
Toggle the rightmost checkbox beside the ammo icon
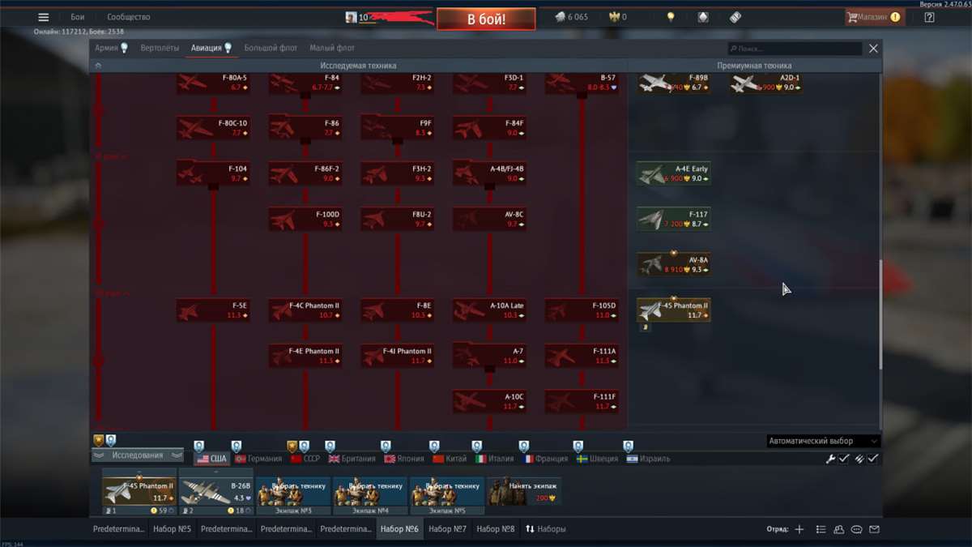pos(872,459)
